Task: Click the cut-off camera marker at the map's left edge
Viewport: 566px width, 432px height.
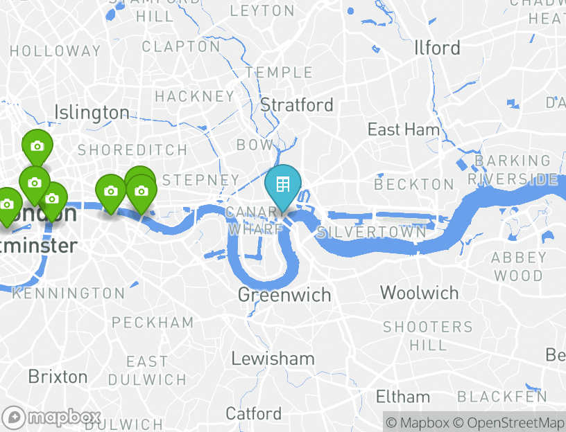Action: pos(7,206)
